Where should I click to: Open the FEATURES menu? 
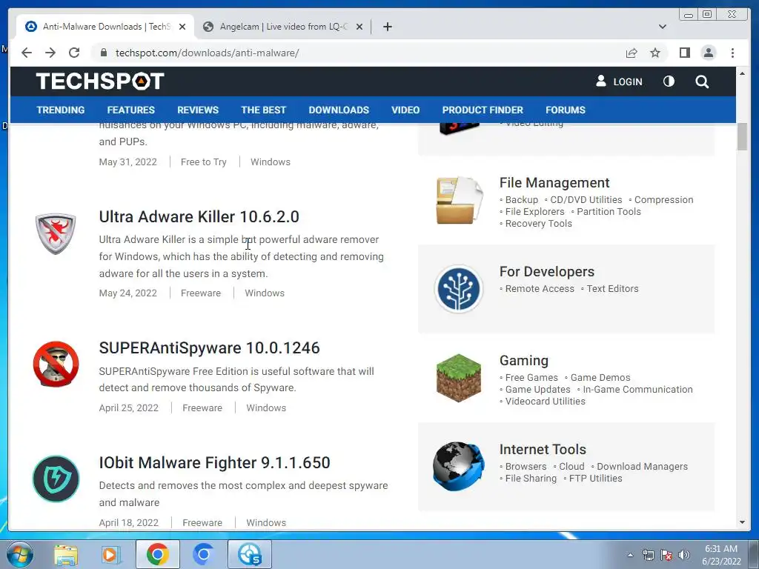[x=130, y=110]
